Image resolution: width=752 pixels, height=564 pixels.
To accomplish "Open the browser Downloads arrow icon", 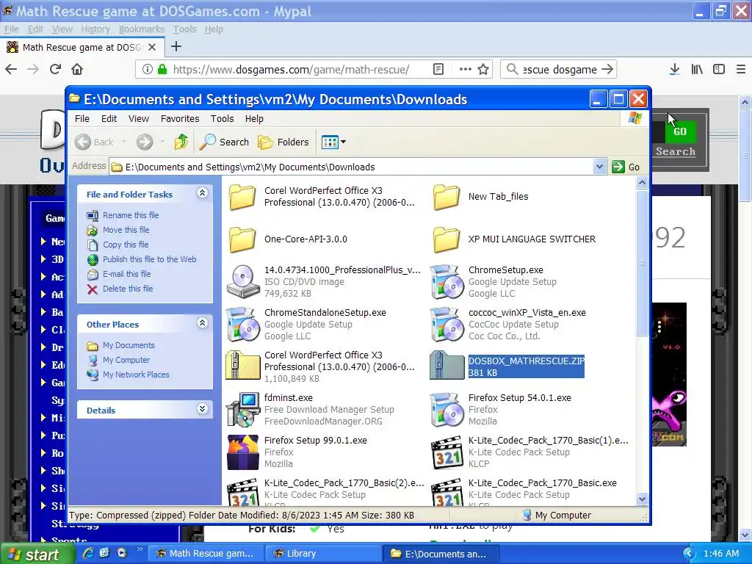I will click(674, 69).
